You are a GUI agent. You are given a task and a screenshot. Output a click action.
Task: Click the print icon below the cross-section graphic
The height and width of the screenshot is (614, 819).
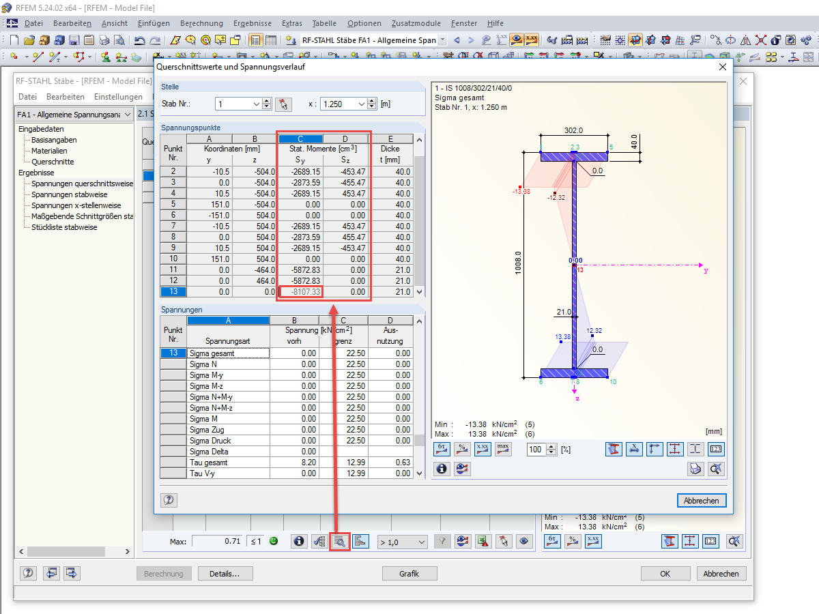coord(695,469)
